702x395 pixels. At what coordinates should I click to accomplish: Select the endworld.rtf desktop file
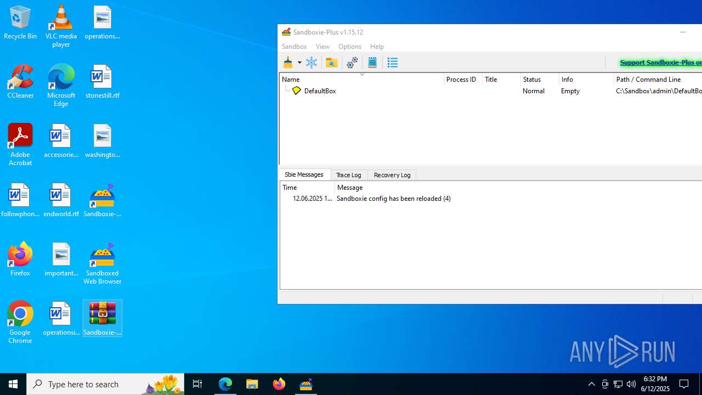pyautogui.click(x=61, y=200)
